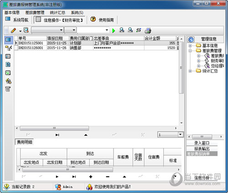Click the 差旅费报销单 highlighted item
The height and width of the screenshot is (193, 228).
coord(202,154)
